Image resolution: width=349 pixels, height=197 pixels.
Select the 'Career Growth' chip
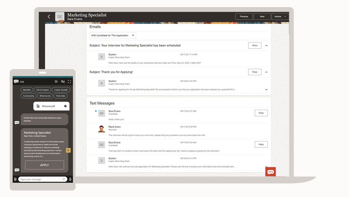[x=61, y=90]
